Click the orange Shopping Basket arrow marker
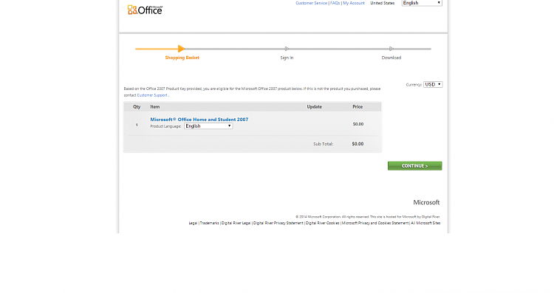This screenshot has height=293, width=554. [x=181, y=49]
